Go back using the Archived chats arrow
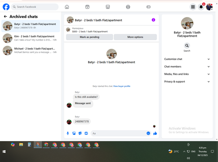The image size is (218, 162). [x=5, y=17]
